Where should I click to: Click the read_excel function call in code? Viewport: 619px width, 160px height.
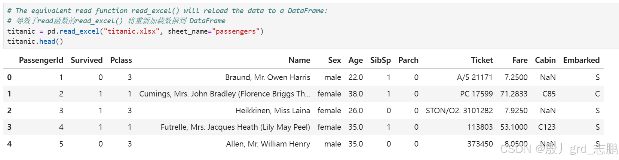point(79,31)
